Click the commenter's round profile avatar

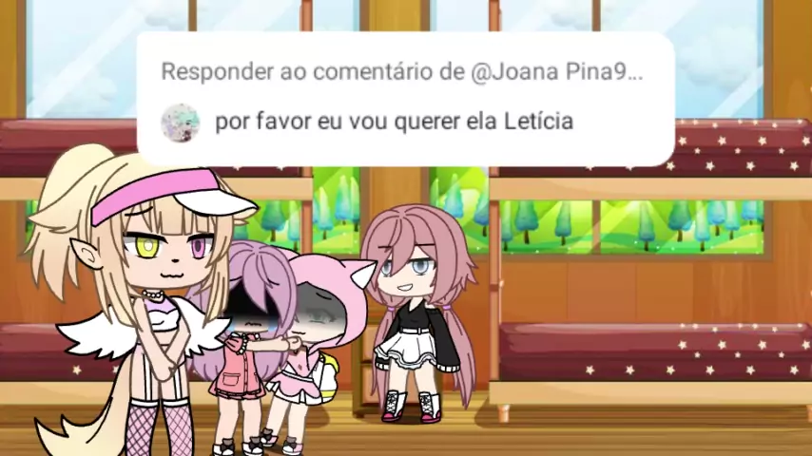(x=181, y=123)
